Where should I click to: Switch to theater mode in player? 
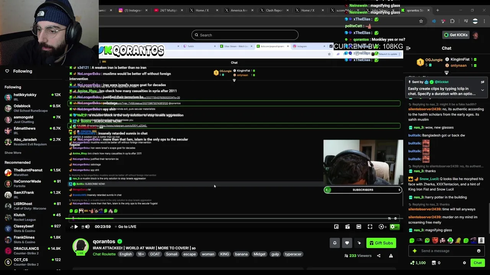pyautogui.click(x=359, y=227)
